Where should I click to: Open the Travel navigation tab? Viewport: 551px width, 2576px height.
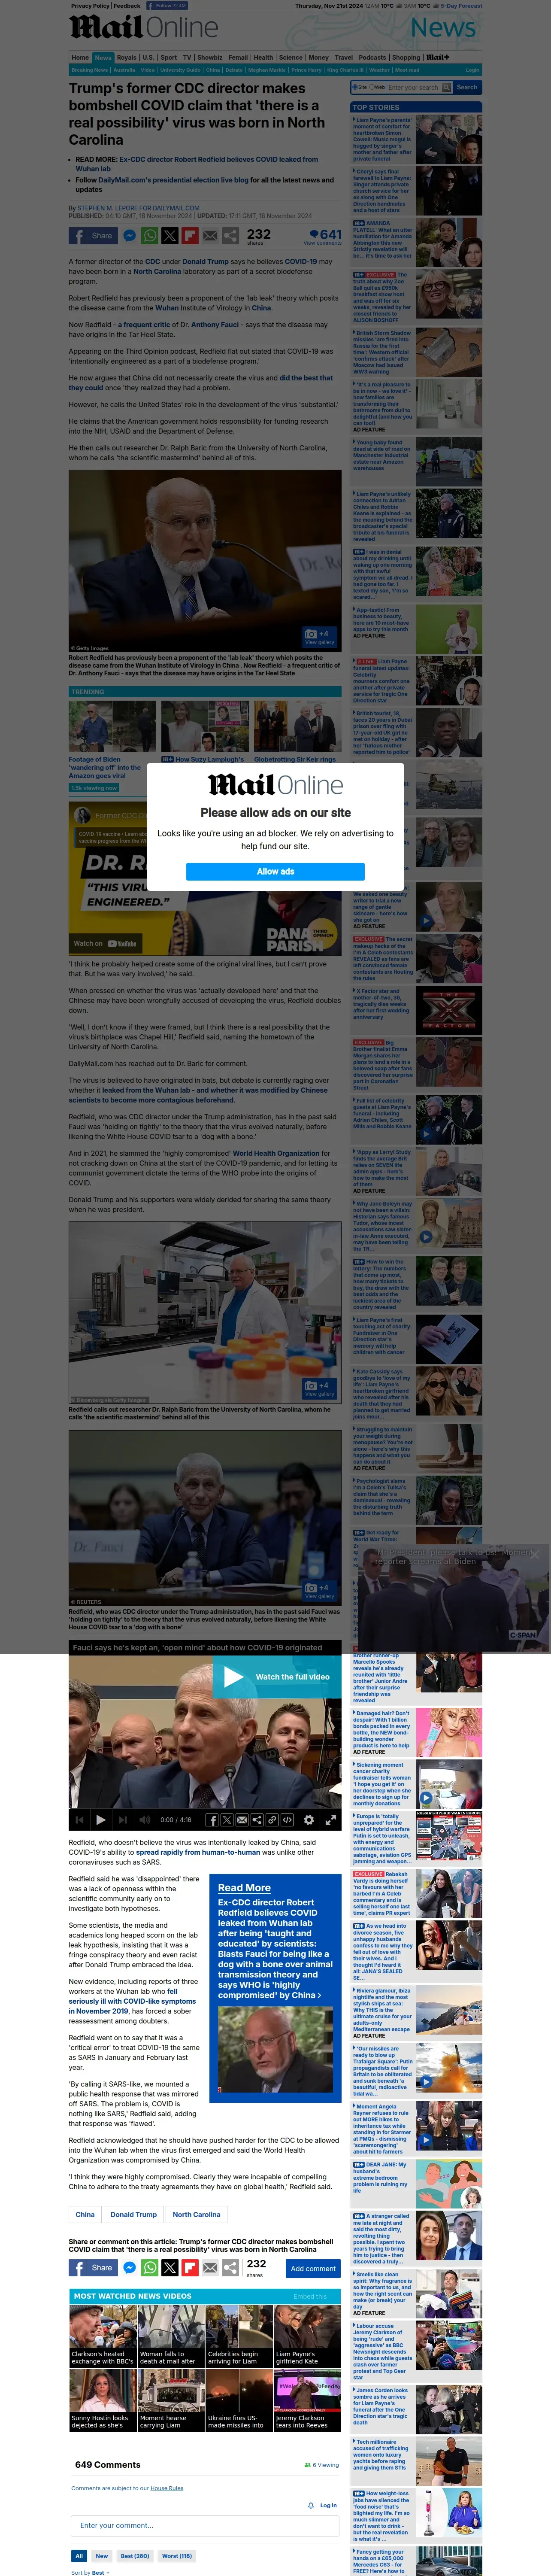tap(344, 57)
